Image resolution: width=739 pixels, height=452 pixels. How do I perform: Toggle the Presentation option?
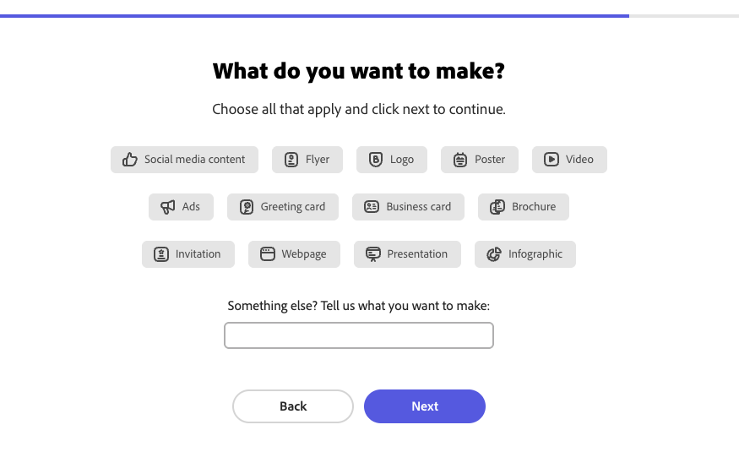[407, 254]
